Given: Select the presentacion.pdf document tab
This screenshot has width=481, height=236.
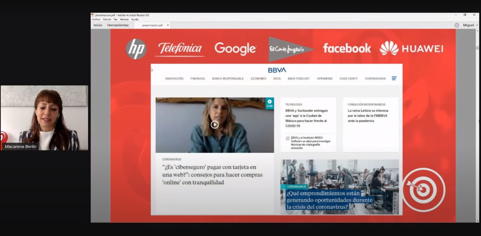Looking at the screenshot, I should [x=152, y=25].
